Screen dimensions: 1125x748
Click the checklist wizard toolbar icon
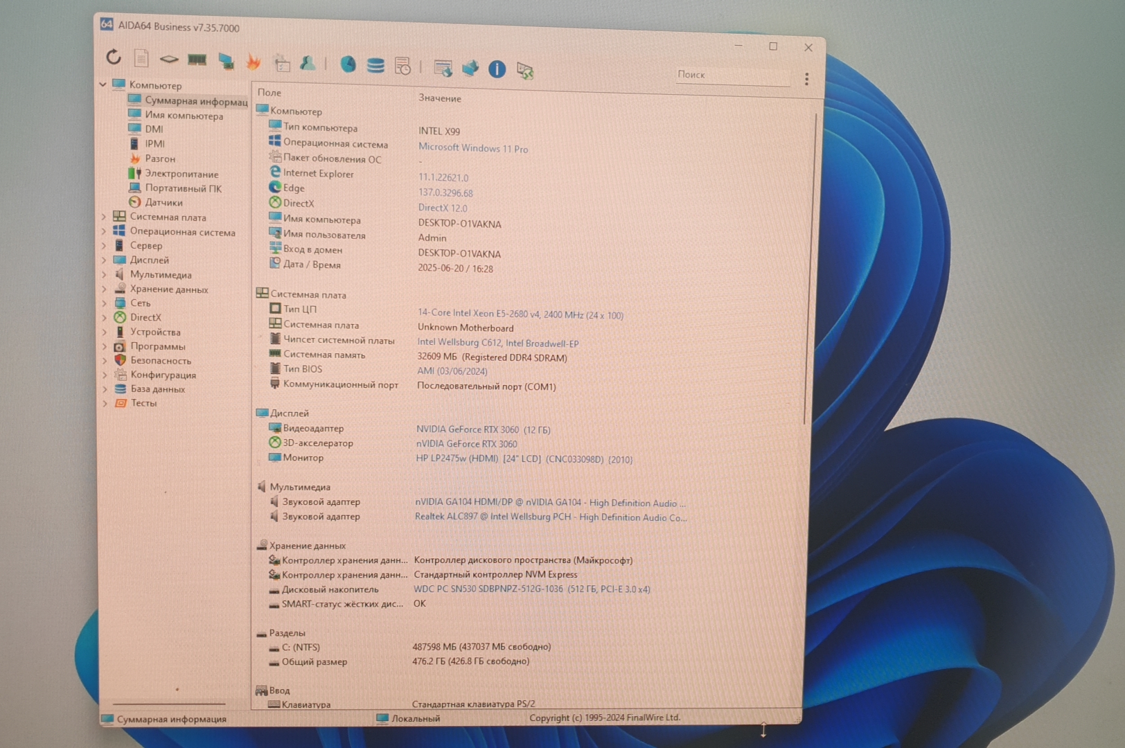(281, 63)
